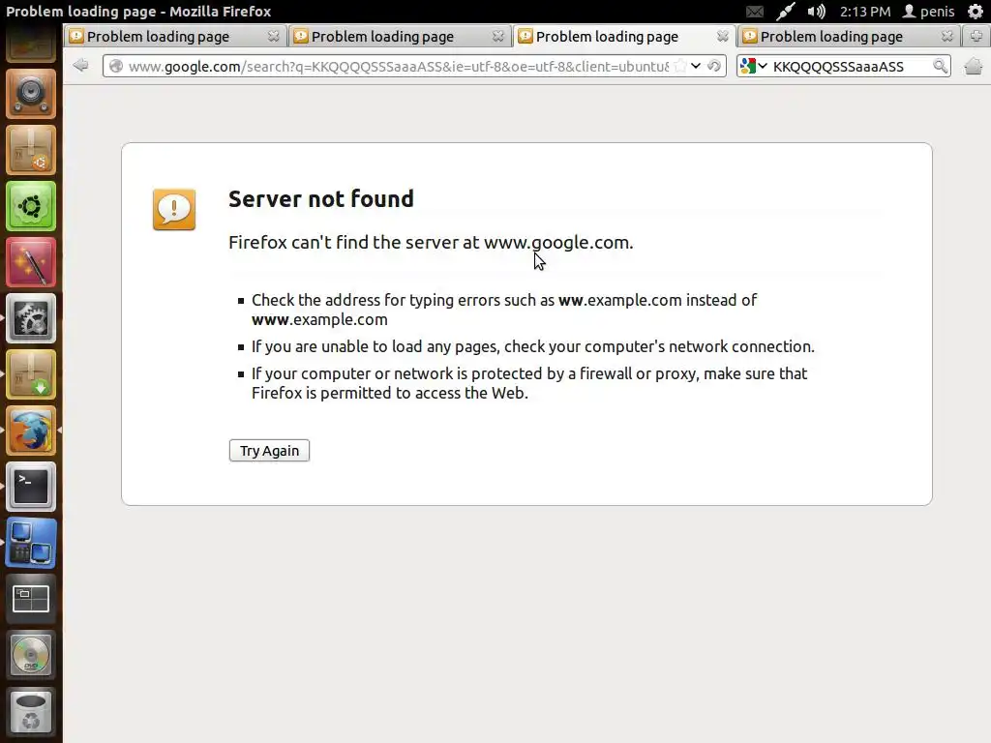Close the second browser tab
Viewport: 991px width, 743px height.
tap(498, 36)
